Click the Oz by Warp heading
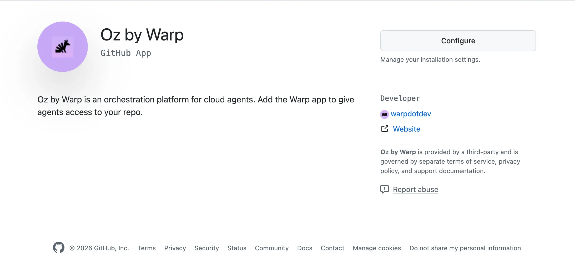The width and height of the screenshot is (575, 270). click(142, 35)
